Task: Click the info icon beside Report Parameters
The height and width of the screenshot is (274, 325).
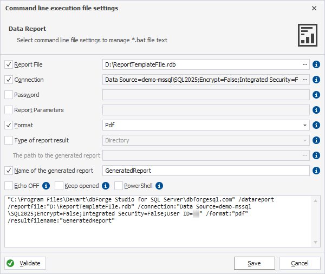Action: [x=316, y=110]
